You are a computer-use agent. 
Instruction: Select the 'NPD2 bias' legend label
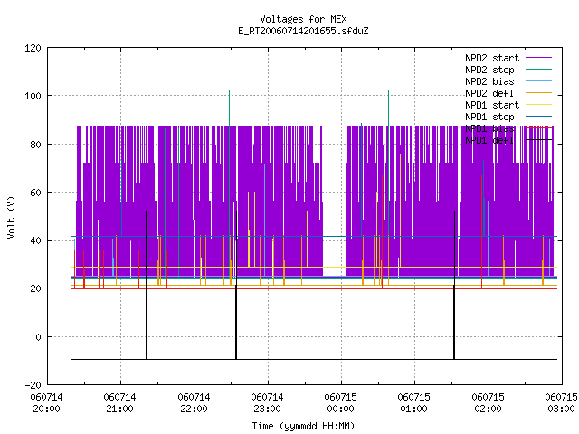pos(489,81)
